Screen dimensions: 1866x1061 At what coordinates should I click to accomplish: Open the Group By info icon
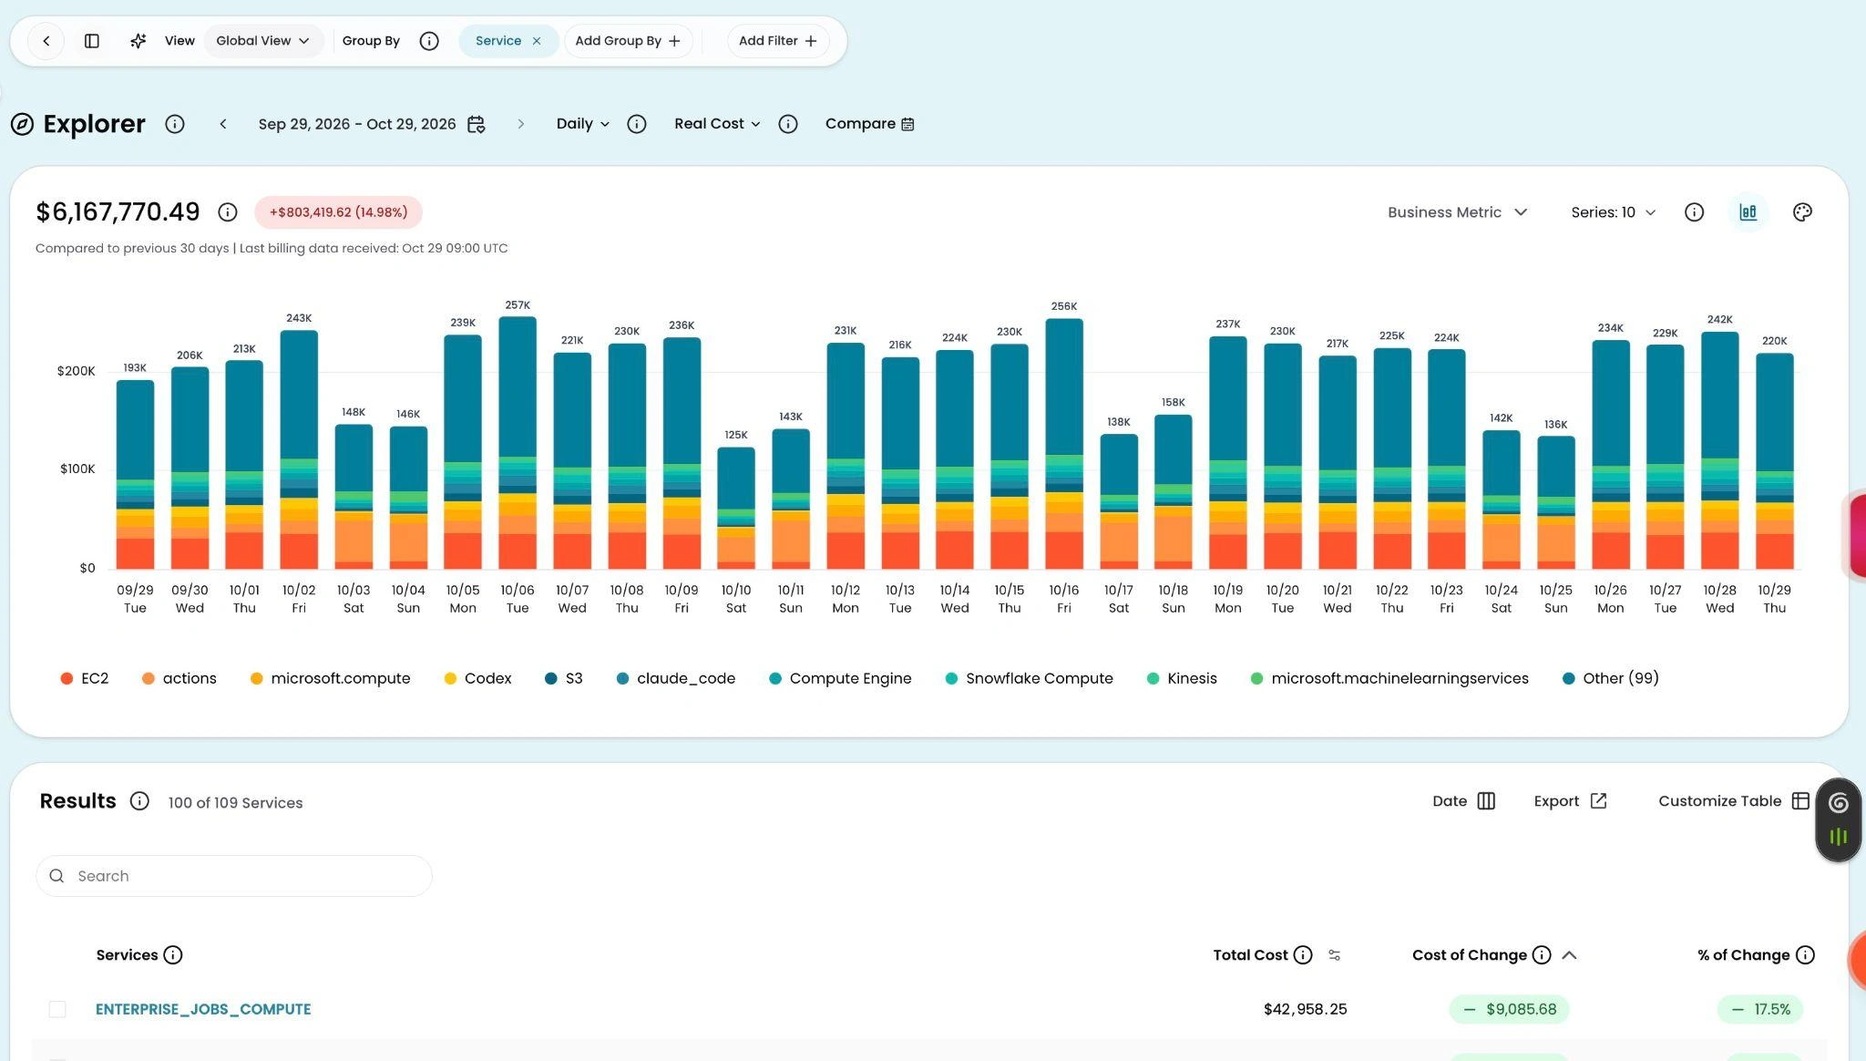[x=429, y=41]
